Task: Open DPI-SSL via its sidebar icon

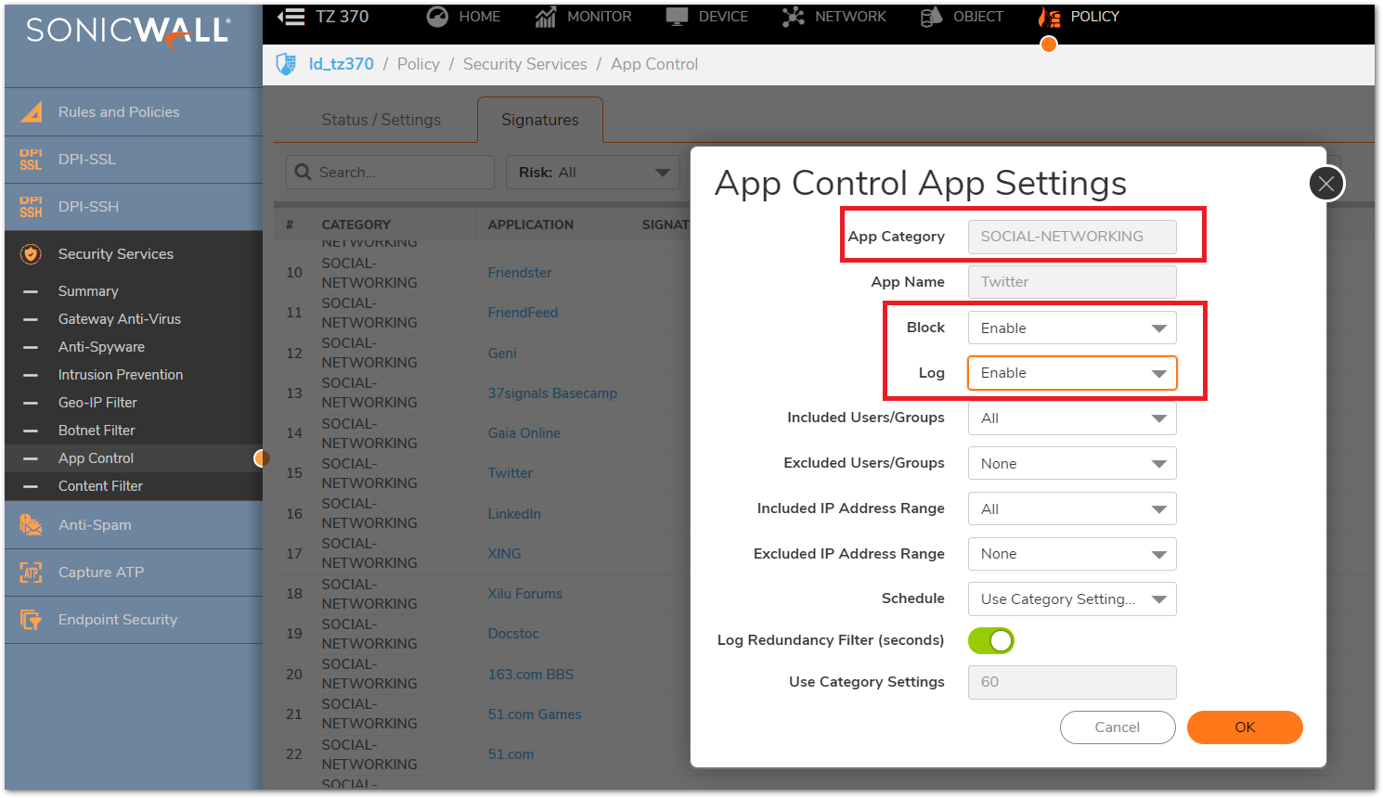Action: pos(31,160)
